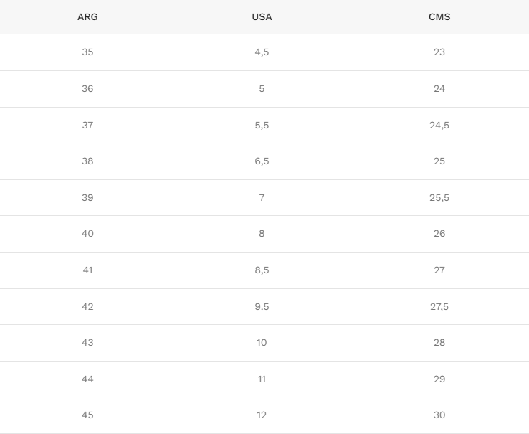Select the 23 centimeters cell
This screenshot has height=434, width=529.
click(x=439, y=52)
